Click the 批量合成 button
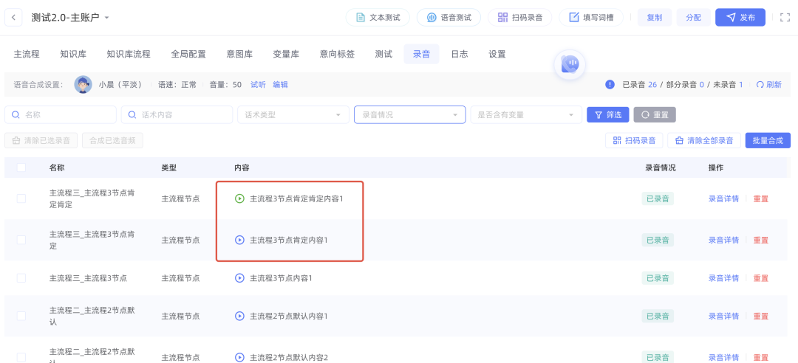 (x=768, y=140)
